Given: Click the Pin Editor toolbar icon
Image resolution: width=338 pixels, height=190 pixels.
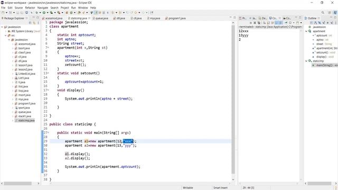Looking at the screenshot, I should click(x=152, y=13).
